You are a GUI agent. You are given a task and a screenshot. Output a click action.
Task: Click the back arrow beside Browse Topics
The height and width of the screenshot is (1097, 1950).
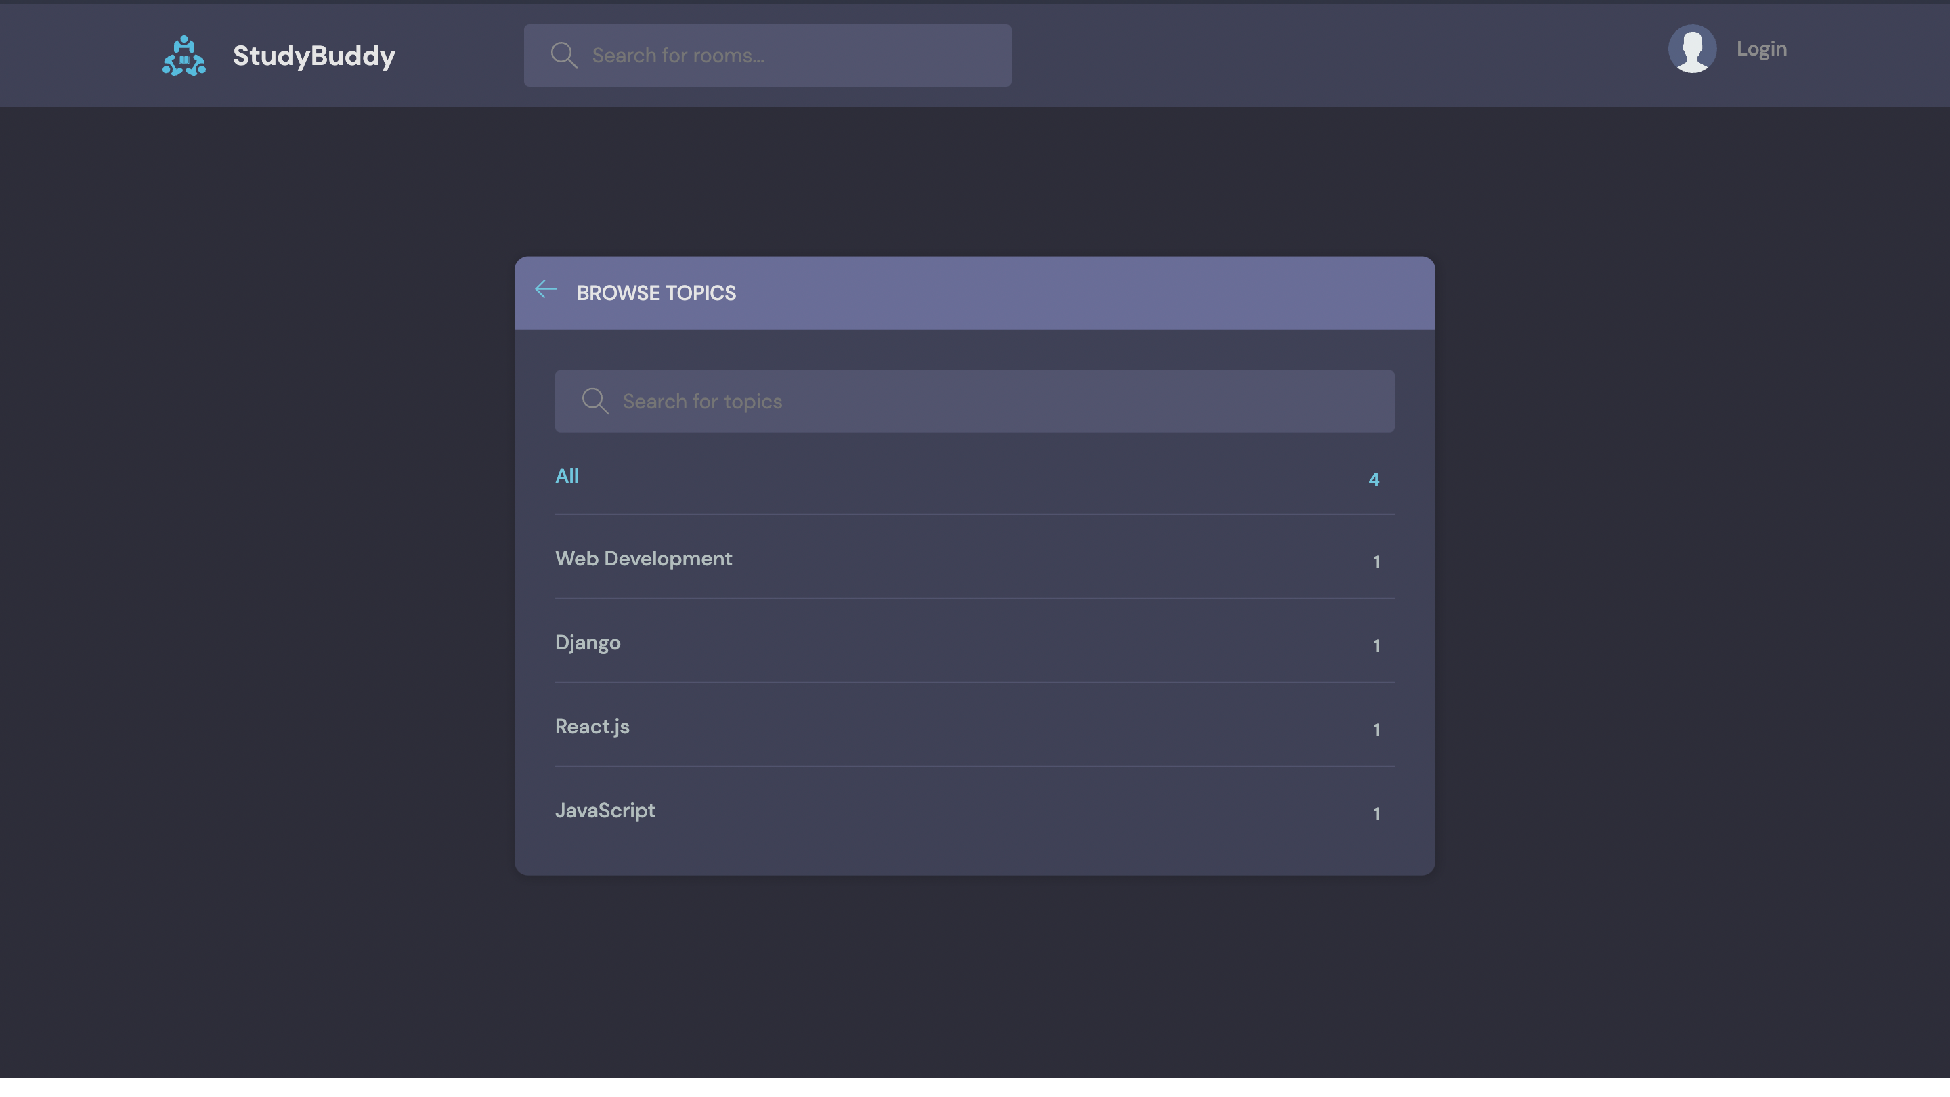tap(546, 289)
